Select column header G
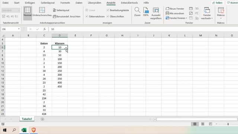The image size is (238, 134). [107, 36]
